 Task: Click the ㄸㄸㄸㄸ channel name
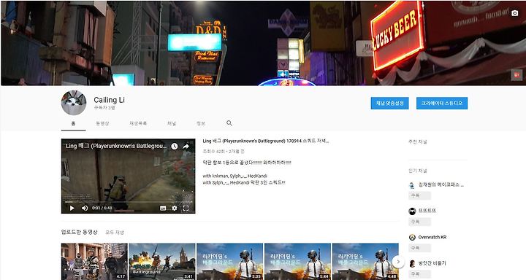click(427, 211)
